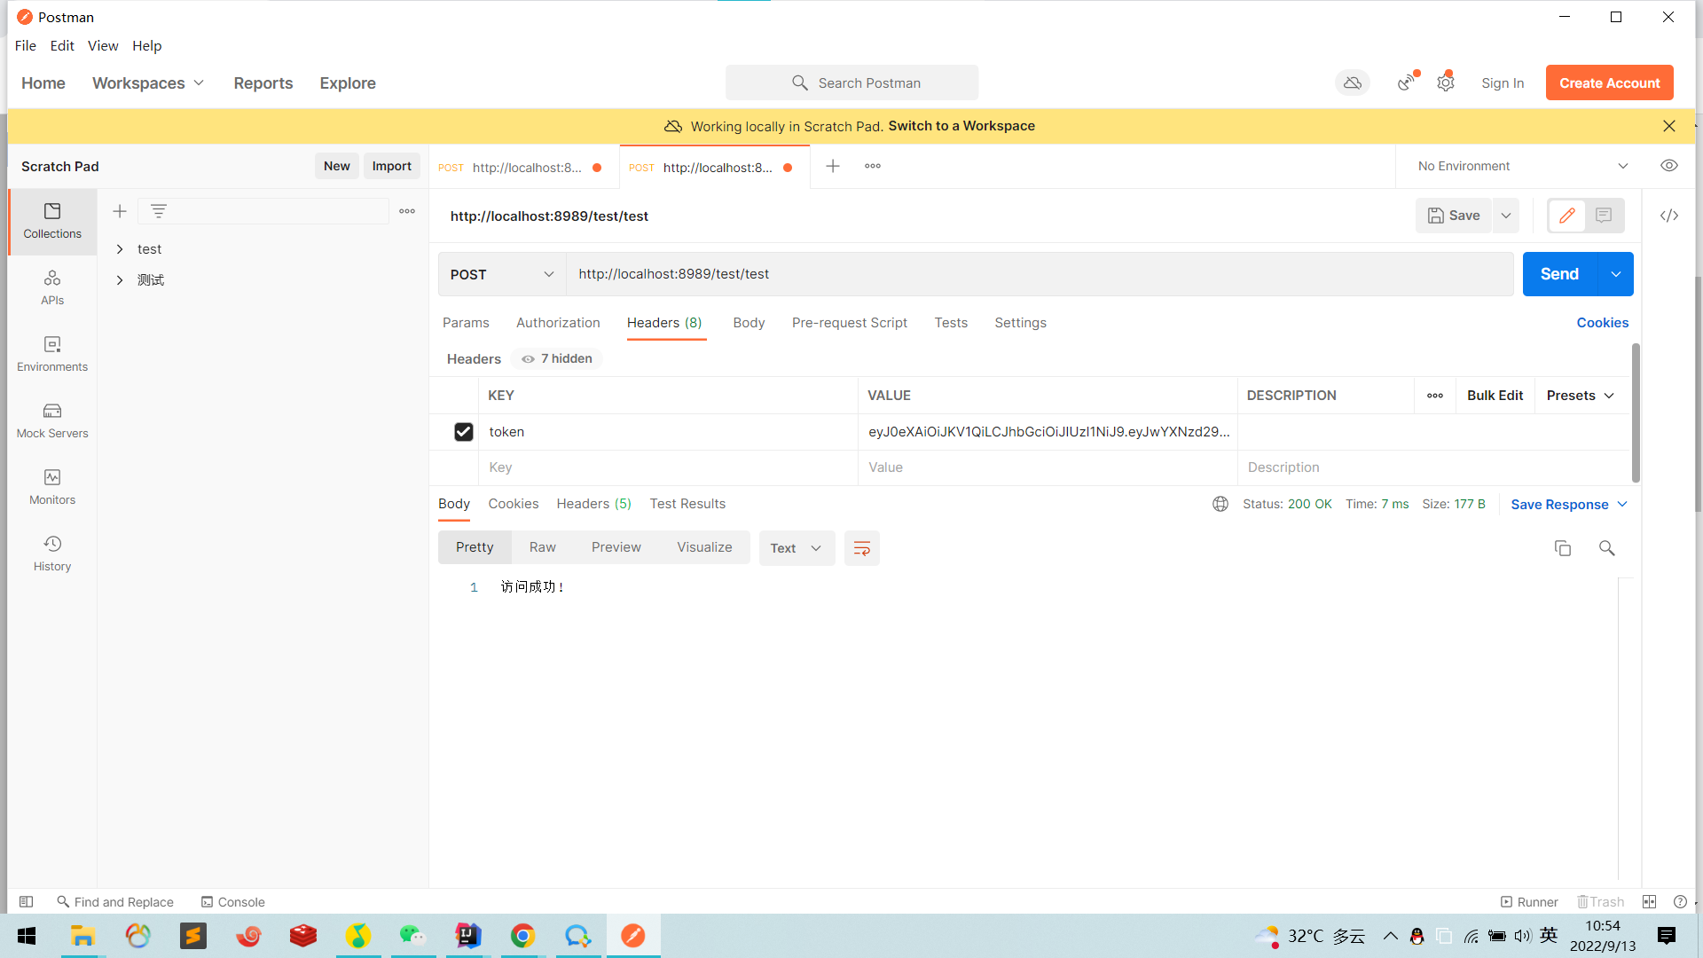
Task: Click the code snippet icon
Action: [x=1668, y=216]
